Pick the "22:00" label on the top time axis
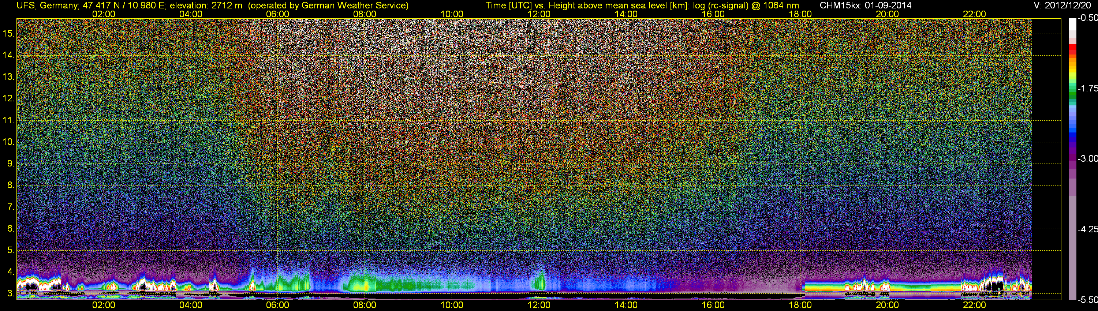 [x=974, y=14]
